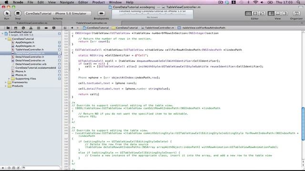Show the Debug navigator
Screen dimensions: 305x171
pyautogui.click(x=39, y=28)
